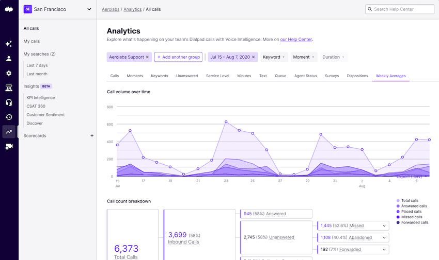Open the settings gear icon
Viewport: 439px width, 260px height.
9,73
